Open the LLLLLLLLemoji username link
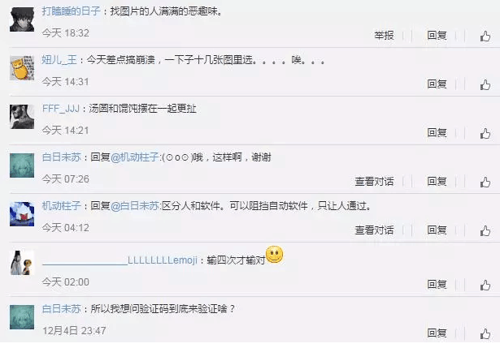Image resolution: width=500 pixels, height=348 pixels. pyautogui.click(x=120, y=260)
